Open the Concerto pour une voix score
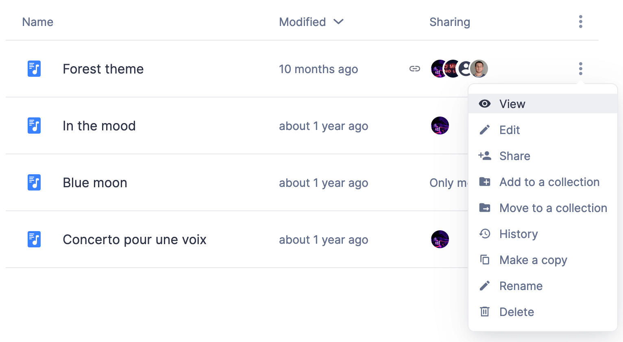Image resolution: width=623 pixels, height=342 pixels. (x=134, y=240)
